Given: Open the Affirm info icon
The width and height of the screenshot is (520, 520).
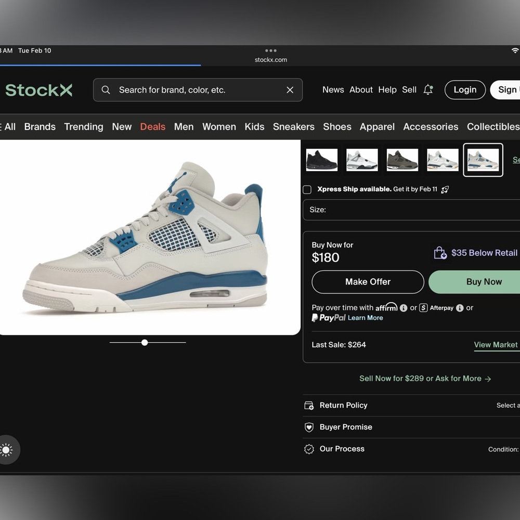Looking at the screenshot, I should click(x=404, y=308).
